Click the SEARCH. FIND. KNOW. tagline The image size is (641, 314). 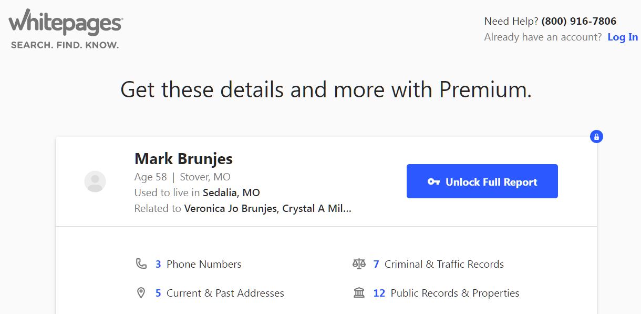[x=65, y=45]
